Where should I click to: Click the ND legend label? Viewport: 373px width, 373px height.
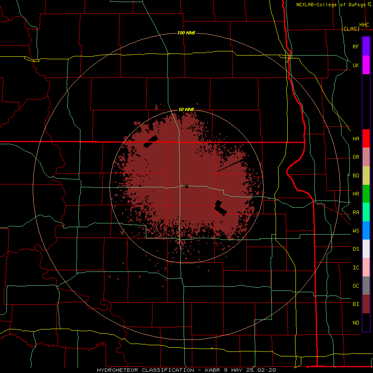(356, 323)
